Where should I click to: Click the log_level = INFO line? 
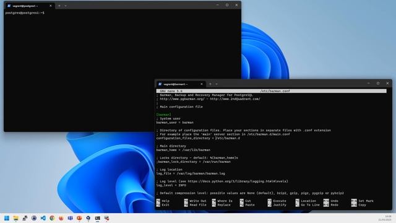click(x=171, y=185)
